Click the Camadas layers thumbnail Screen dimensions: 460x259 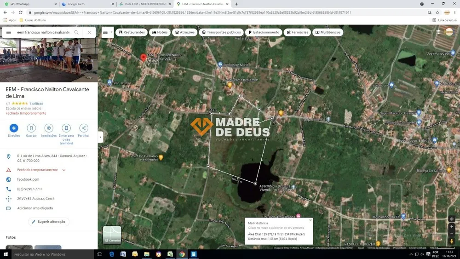coord(112,235)
